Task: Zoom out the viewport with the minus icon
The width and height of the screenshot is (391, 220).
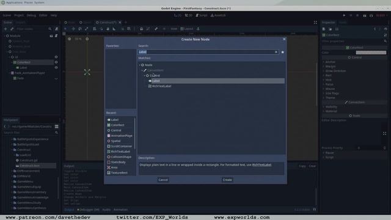Action: click(x=69, y=39)
